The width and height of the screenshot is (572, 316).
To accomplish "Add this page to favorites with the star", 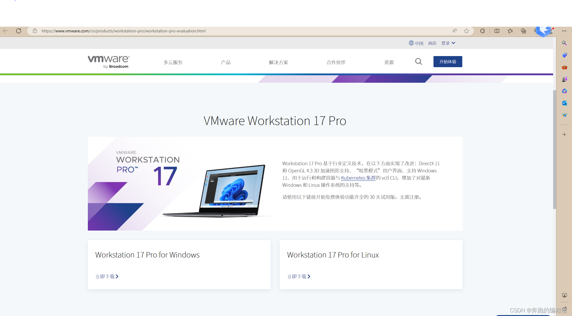I will tap(466, 31).
